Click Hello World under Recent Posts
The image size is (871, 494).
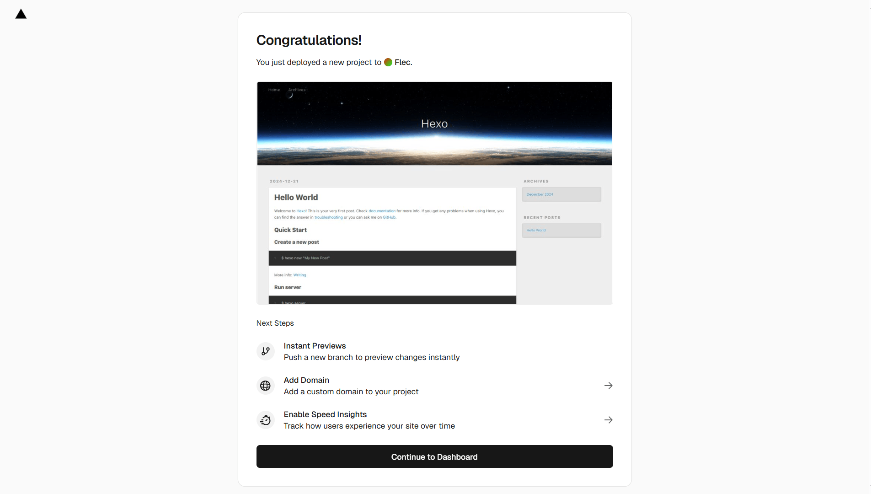[x=536, y=230]
